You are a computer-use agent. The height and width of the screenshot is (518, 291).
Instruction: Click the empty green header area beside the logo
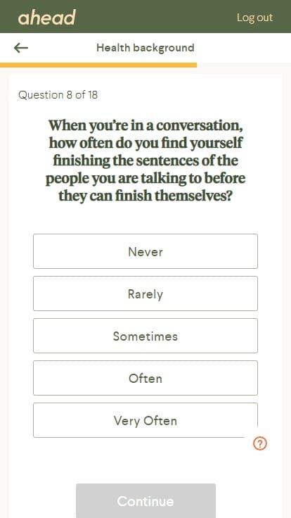tap(155, 16)
